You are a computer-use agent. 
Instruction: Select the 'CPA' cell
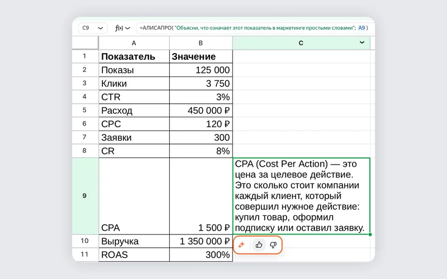tap(134, 196)
